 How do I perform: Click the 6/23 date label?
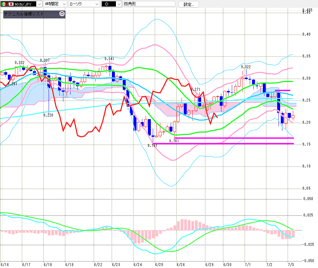tap(116, 265)
